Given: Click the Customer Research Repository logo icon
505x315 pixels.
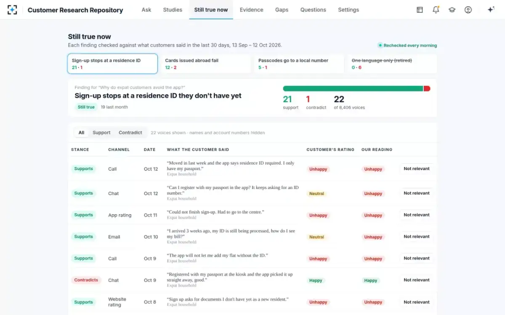Looking at the screenshot, I should click(x=12, y=10).
